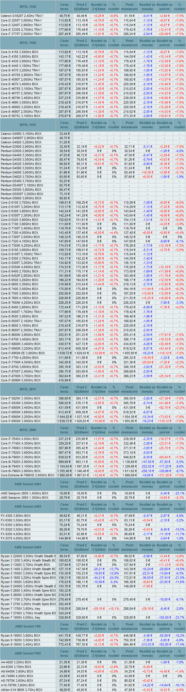
Task: Click the 33,44 € price for Celeron G4900
Action: pyautogui.click(x=64, y=134)
